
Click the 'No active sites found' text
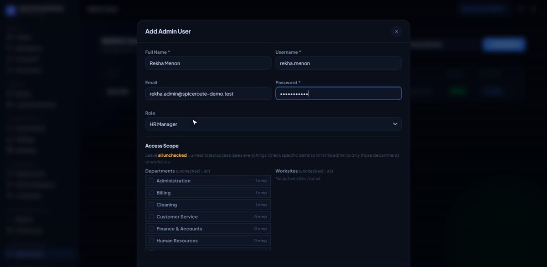pyautogui.click(x=298, y=179)
